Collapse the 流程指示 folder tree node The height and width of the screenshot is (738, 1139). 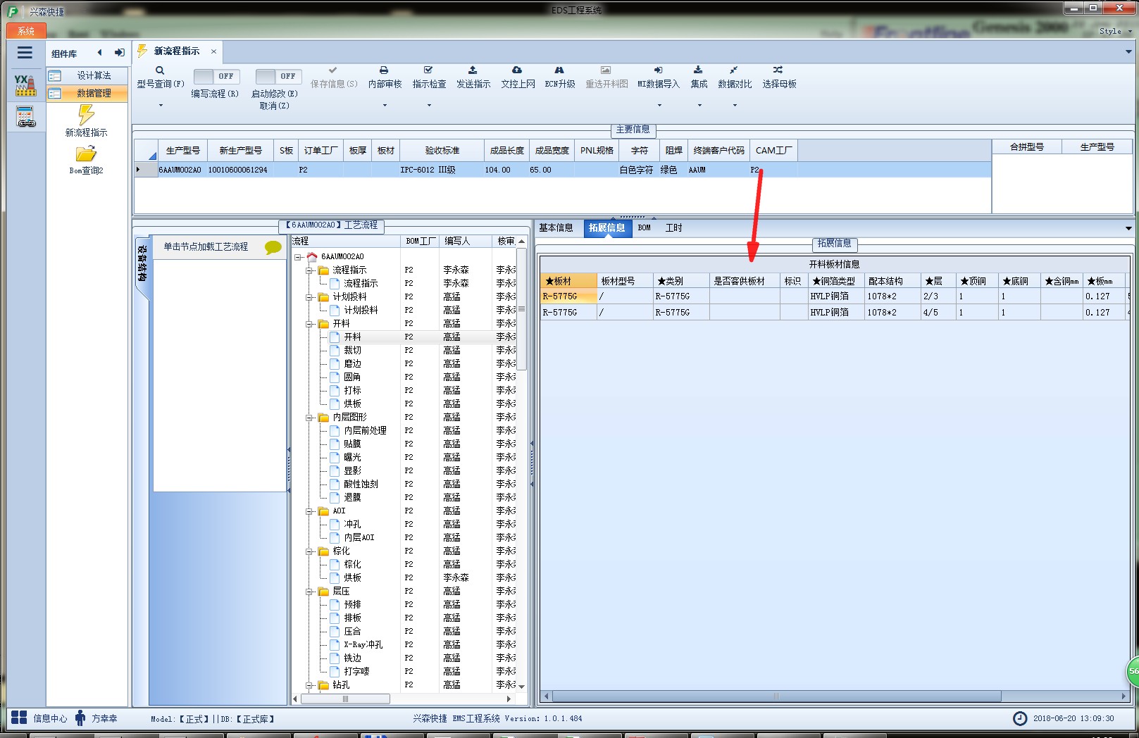tap(309, 270)
